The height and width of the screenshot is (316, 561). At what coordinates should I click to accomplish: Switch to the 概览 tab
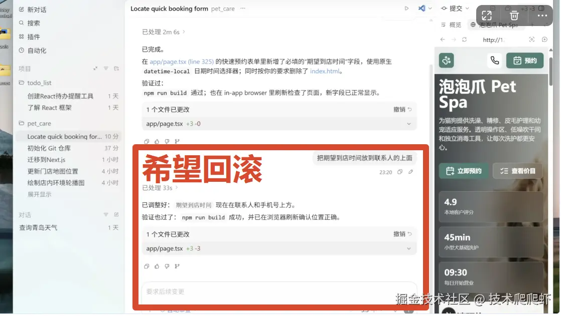(x=452, y=25)
